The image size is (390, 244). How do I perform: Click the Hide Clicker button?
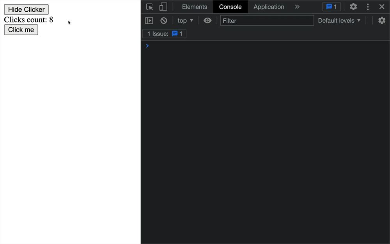click(27, 9)
